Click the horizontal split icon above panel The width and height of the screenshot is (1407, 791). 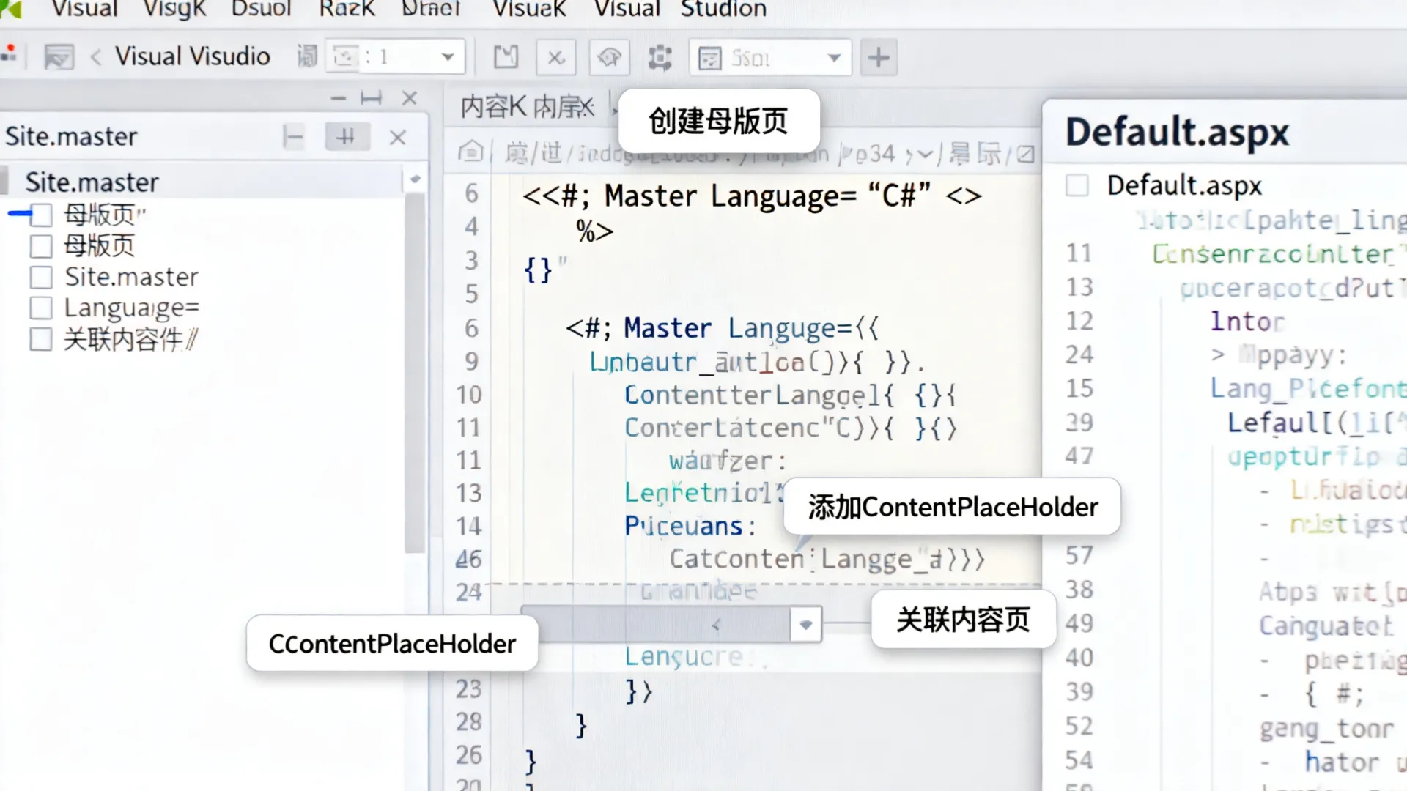pyautogui.click(x=372, y=98)
